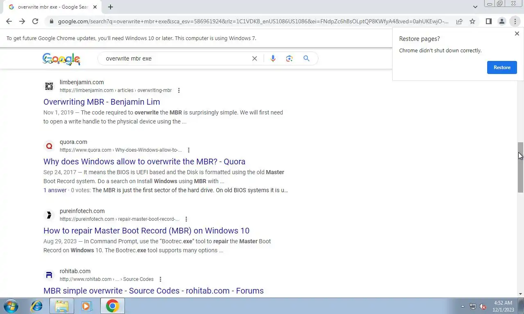This screenshot has height=314, width=524.
Task: Open the Chrome side panel
Action: [488, 21]
